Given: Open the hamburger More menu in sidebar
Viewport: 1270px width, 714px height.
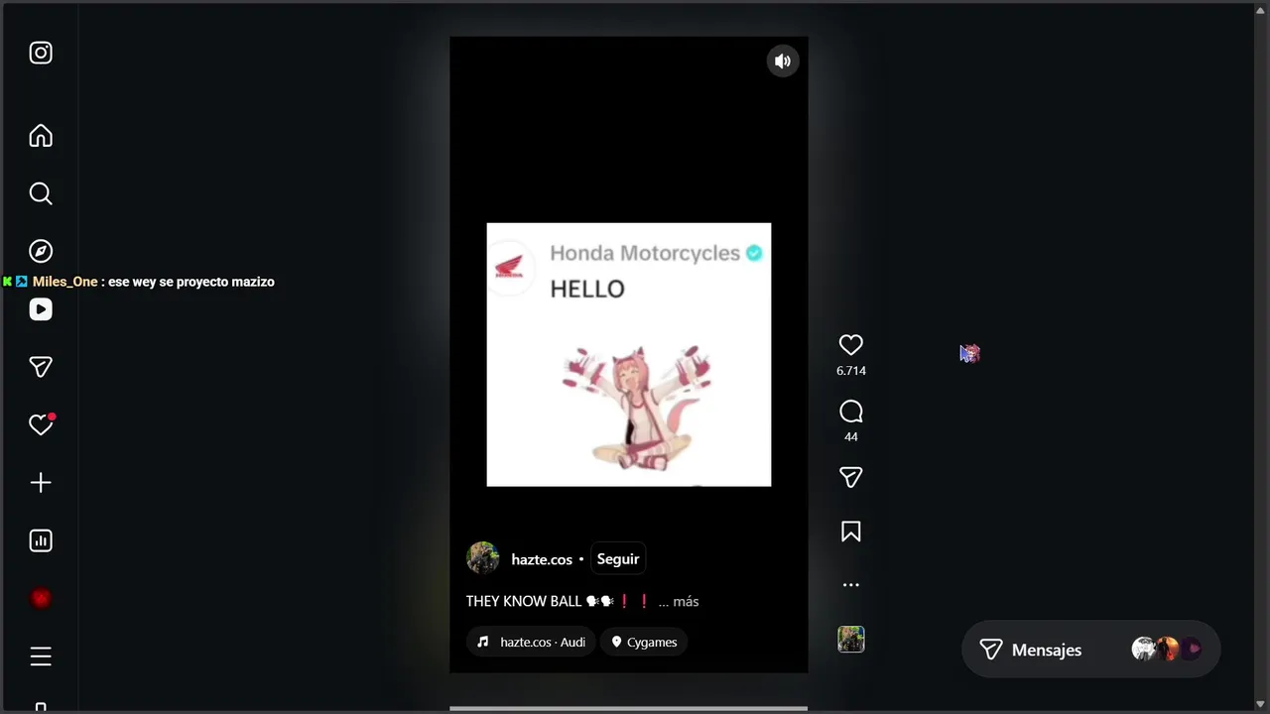Looking at the screenshot, I should pos(41,656).
